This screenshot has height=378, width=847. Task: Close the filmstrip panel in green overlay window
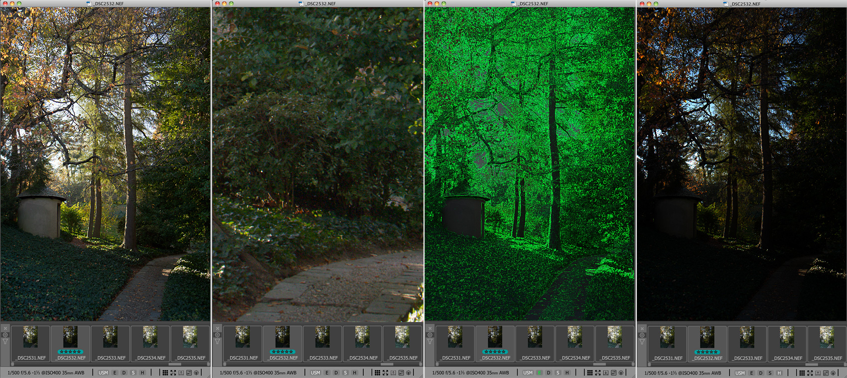430,328
